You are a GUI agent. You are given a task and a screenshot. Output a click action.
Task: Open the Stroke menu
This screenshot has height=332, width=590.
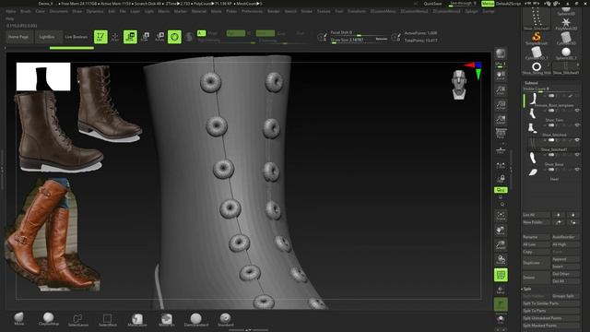tap(306, 11)
